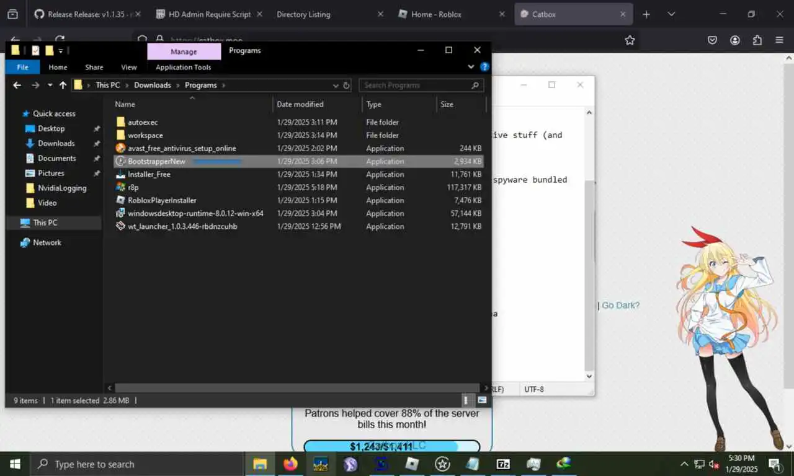The image size is (794, 476).
Task: Switch to large icons view layout
Action: point(482,400)
